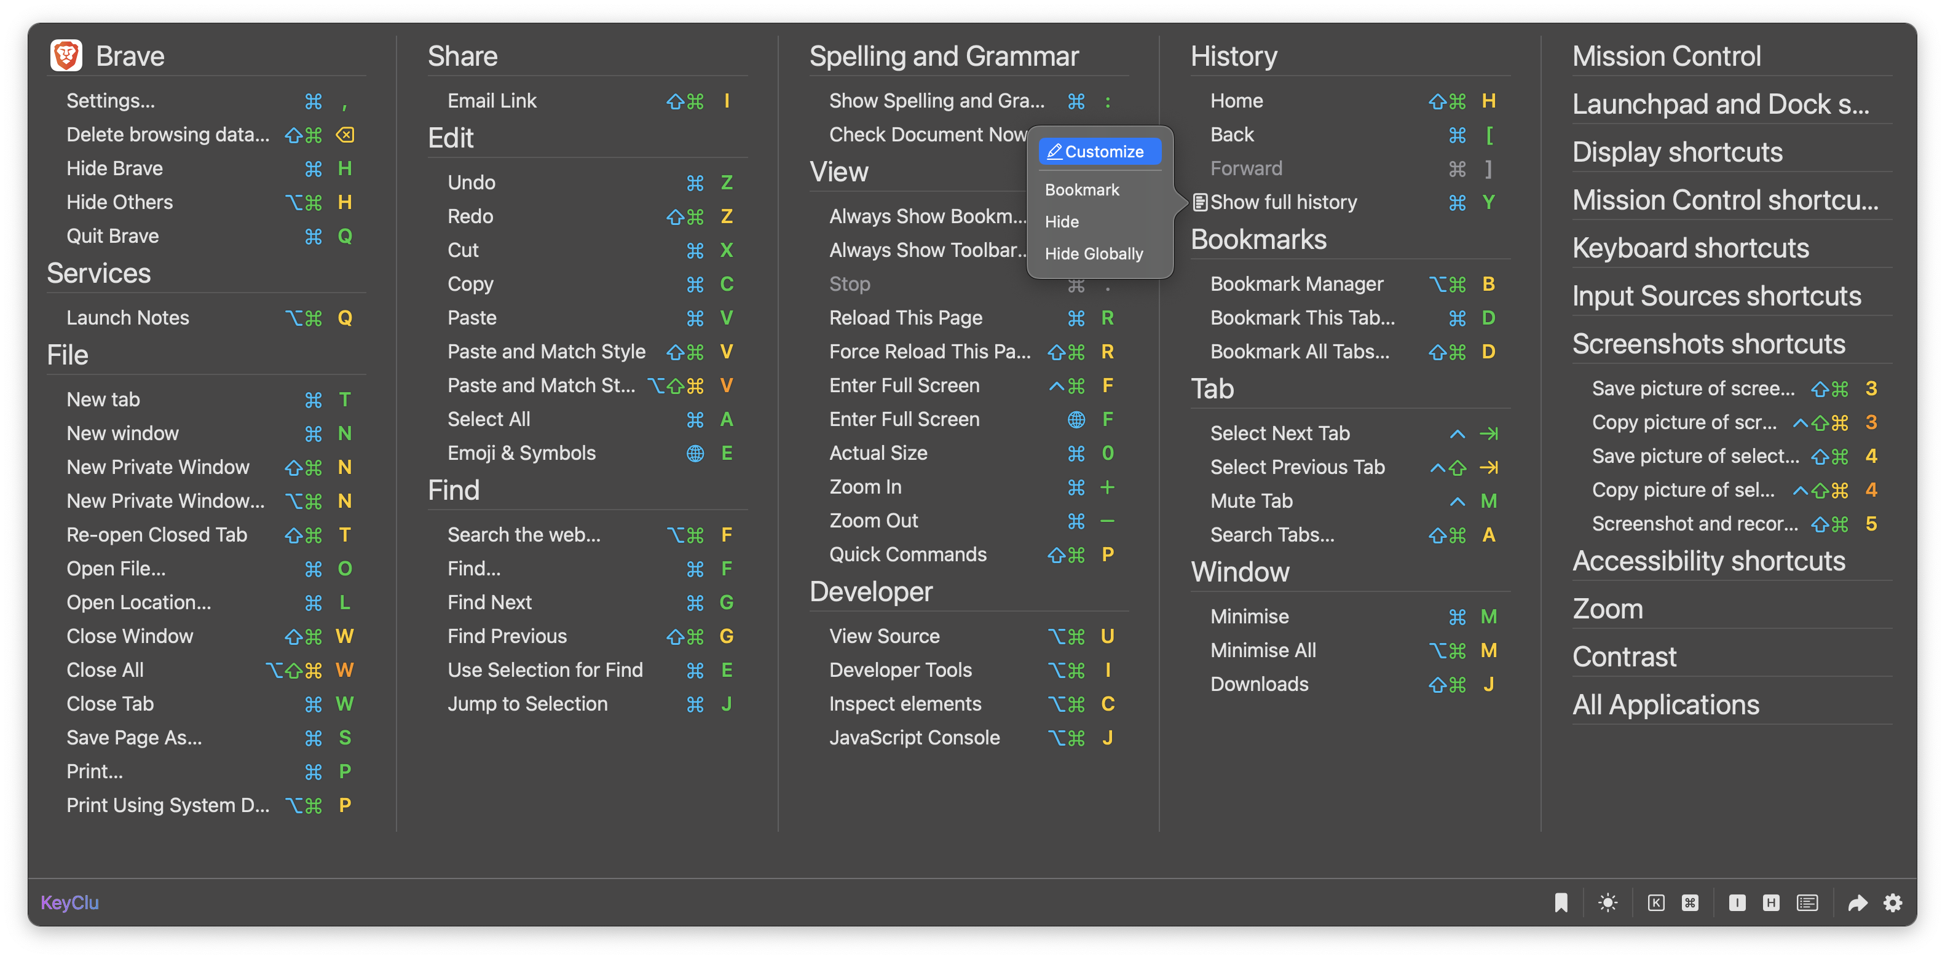Toggle the command symbol filter button
The width and height of the screenshot is (1945, 959).
(x=1690, y=902)
